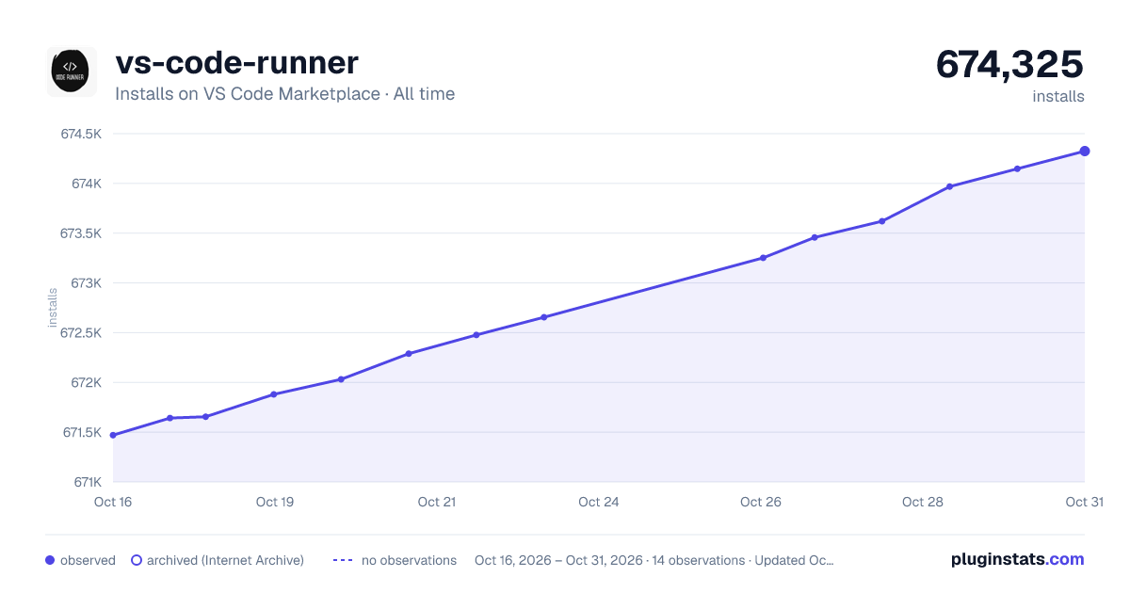This screenshot has height=593, width=1130.
Task: Click the 672K y-axis label
Action: 86,382
